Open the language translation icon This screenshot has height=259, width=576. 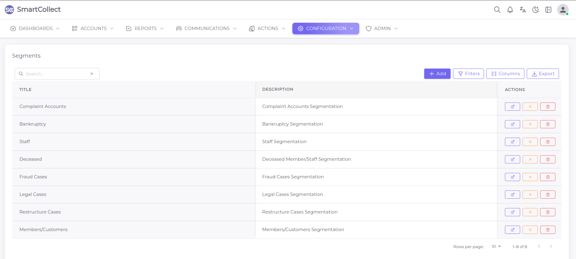pos(523,10)
